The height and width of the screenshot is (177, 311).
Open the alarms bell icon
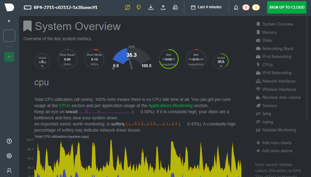(x=236, y=8)
